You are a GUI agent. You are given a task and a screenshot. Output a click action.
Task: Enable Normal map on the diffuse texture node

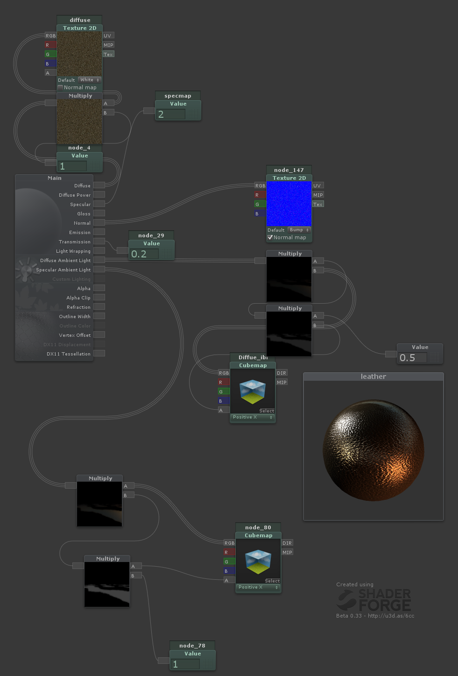pyautogui.click(x=60, y=87)
